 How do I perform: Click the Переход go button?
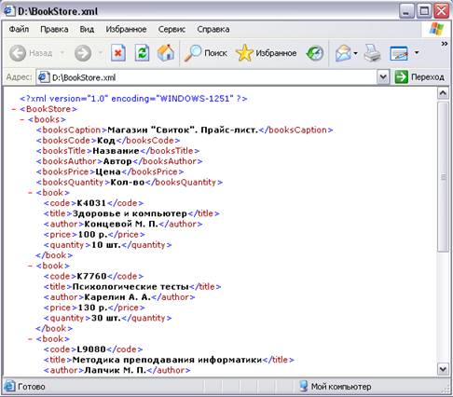click(419, 77)
